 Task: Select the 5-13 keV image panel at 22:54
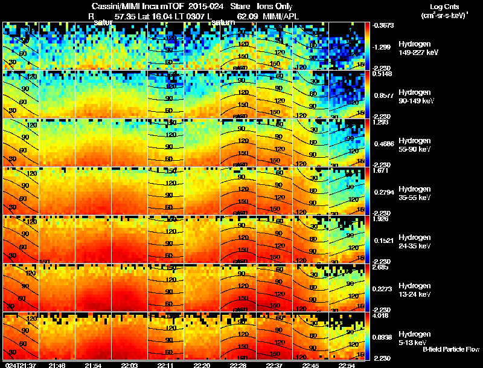click(x=347, y=336)
